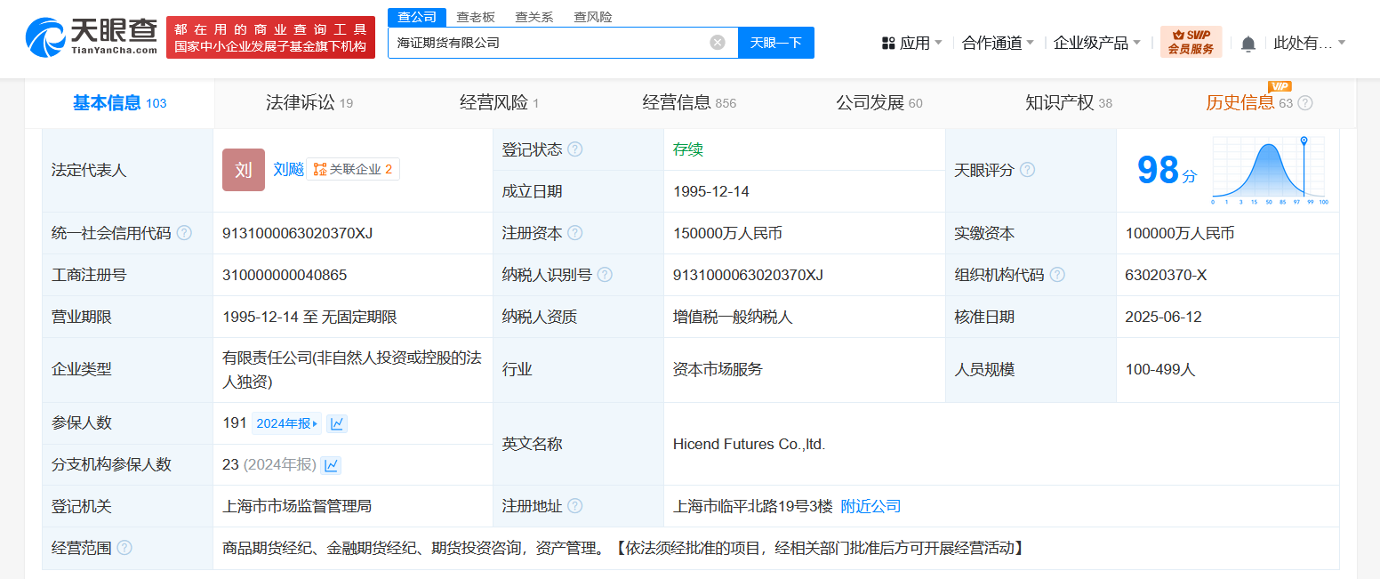The width and height of the screenshot is (1380, 579).
Task: Click help icon next to 统一社会信用代码
Action: (x=184, y=233)
